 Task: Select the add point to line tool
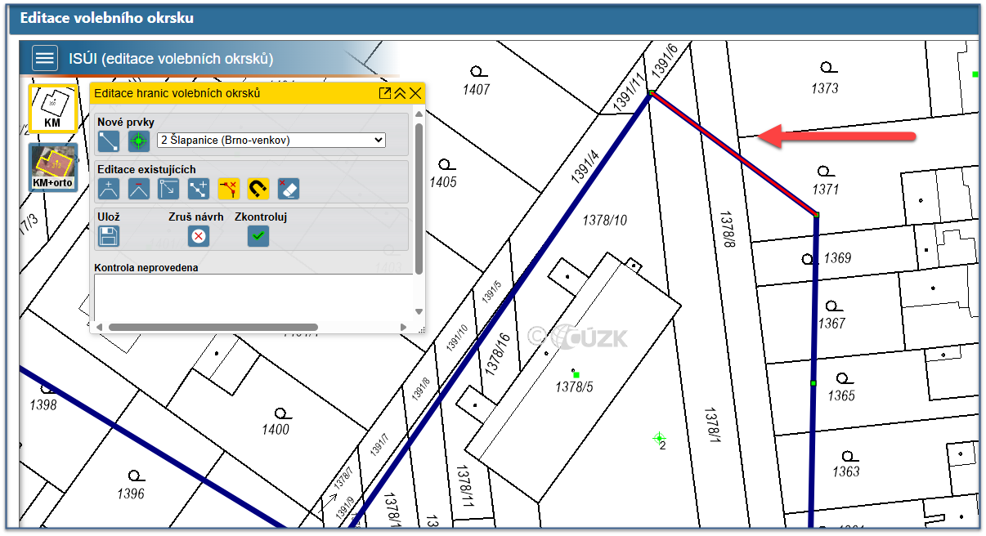pyautogui.click(x=199, y=190)
